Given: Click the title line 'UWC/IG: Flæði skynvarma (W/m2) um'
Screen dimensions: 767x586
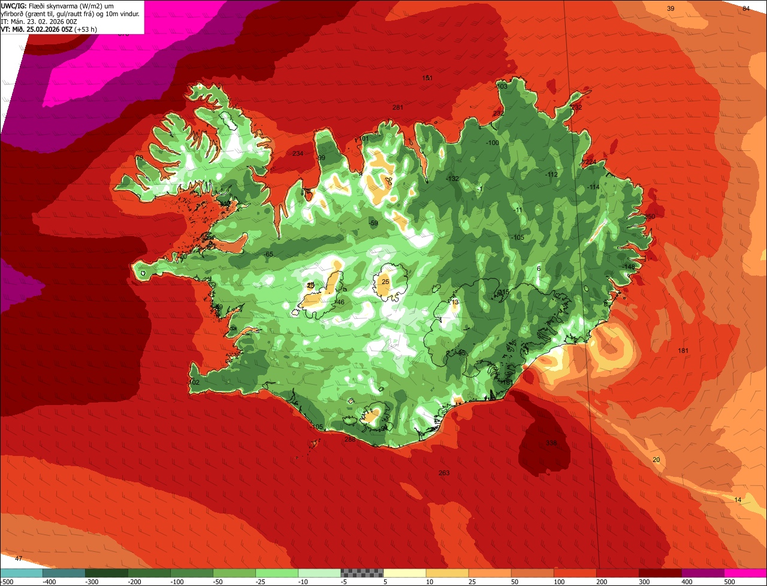Looking at the screenshot, I should coord(57,5).
